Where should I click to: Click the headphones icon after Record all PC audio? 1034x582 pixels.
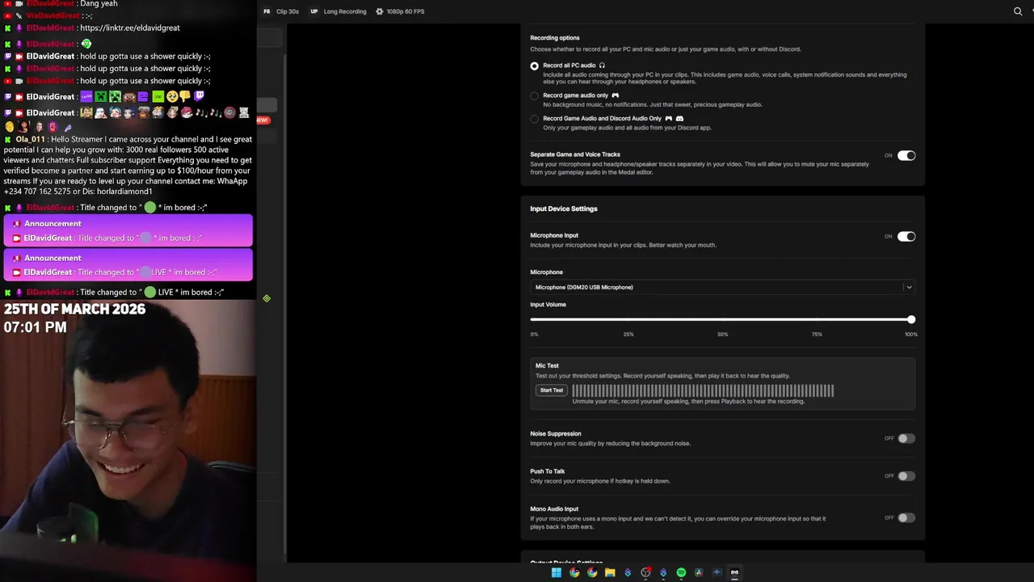coord(602,65)
